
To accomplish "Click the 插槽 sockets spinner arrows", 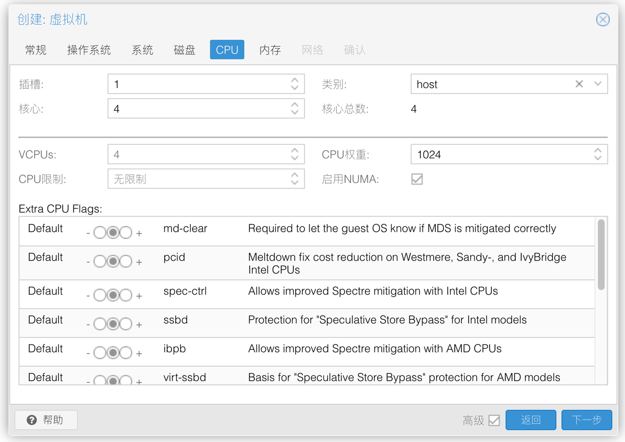I will [x=294, y=84].
